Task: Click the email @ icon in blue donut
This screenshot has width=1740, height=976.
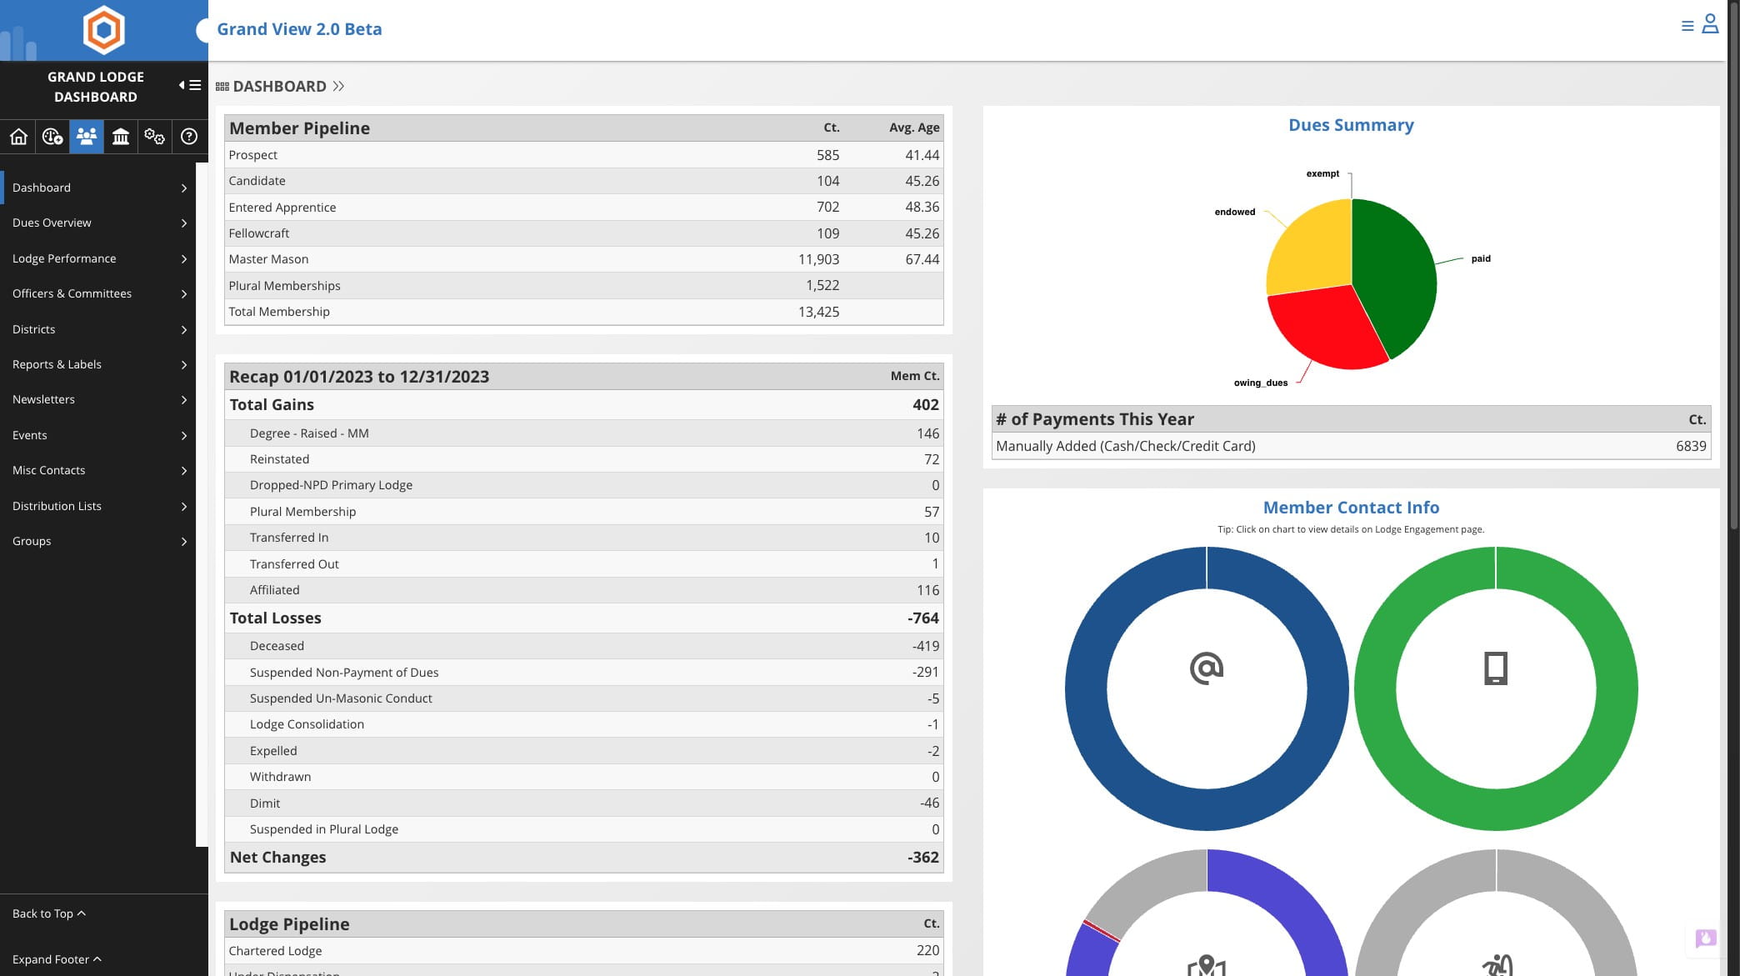Action: click(x=1206, y=668)
